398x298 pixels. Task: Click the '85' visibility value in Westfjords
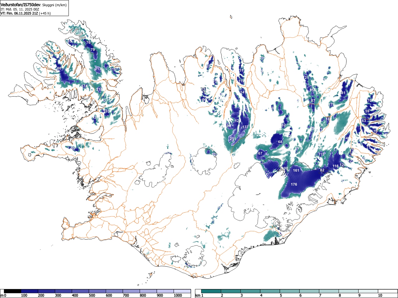[69, 41]
